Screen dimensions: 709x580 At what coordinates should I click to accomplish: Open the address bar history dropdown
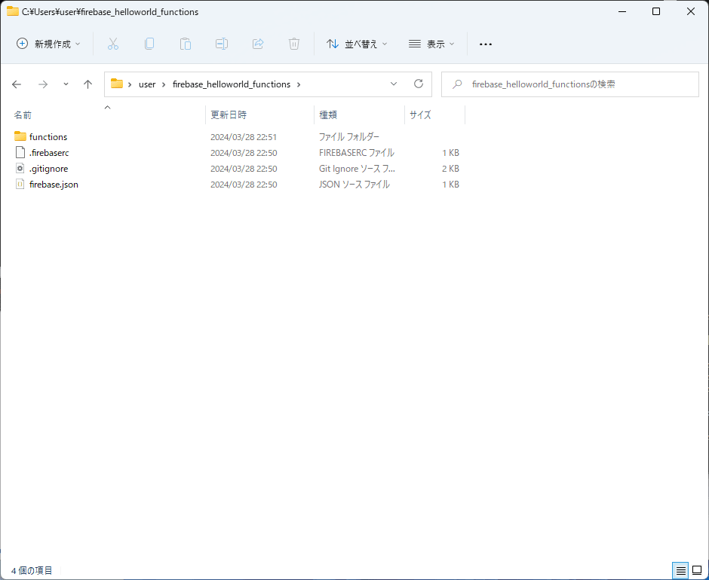click(x=394, y=84)
